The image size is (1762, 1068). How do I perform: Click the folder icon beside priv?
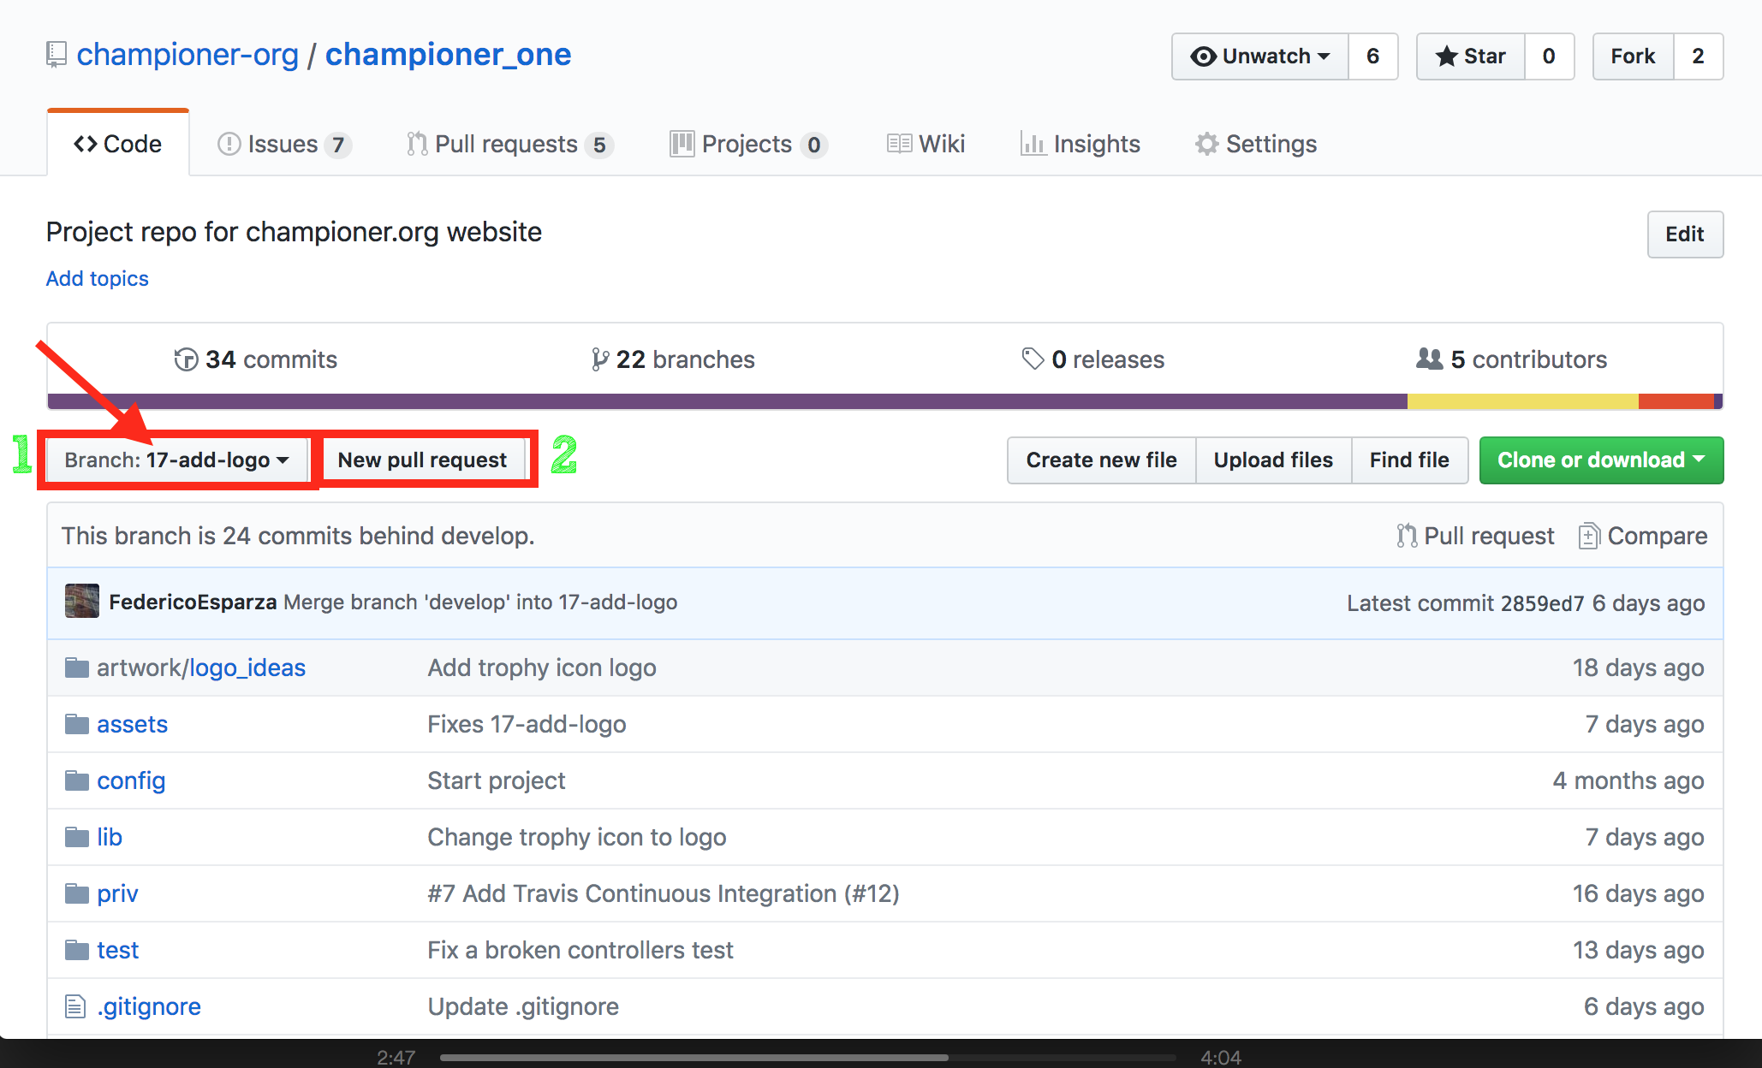(77, 893)
